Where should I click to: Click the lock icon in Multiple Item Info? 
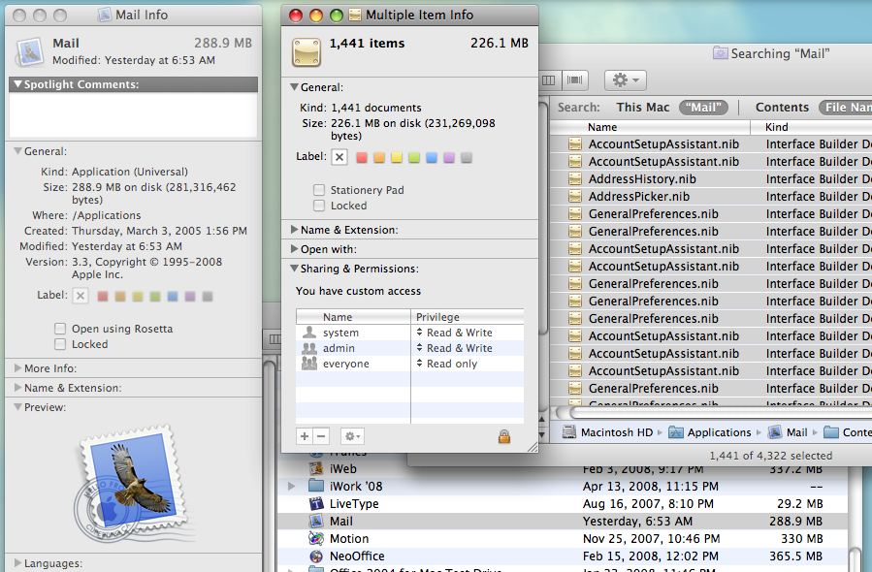point(503,437)
